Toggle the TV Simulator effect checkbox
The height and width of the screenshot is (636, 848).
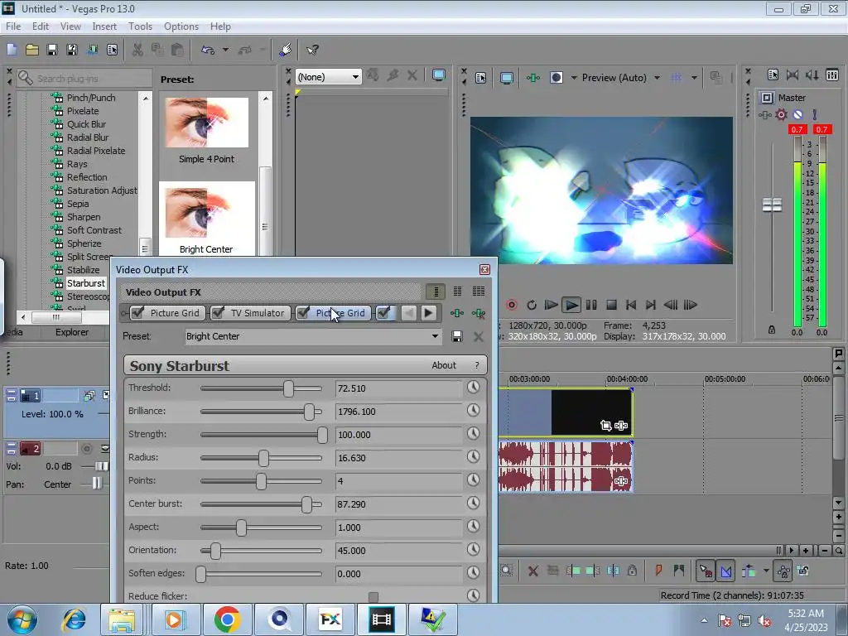coord(218,312)
